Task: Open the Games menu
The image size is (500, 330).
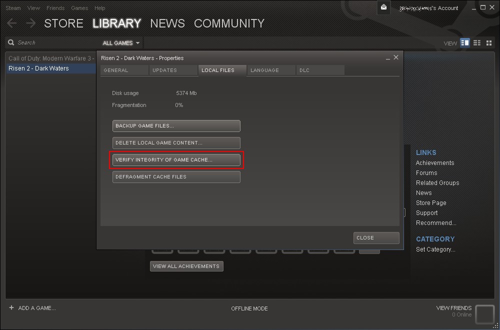Action: (79, 8)
